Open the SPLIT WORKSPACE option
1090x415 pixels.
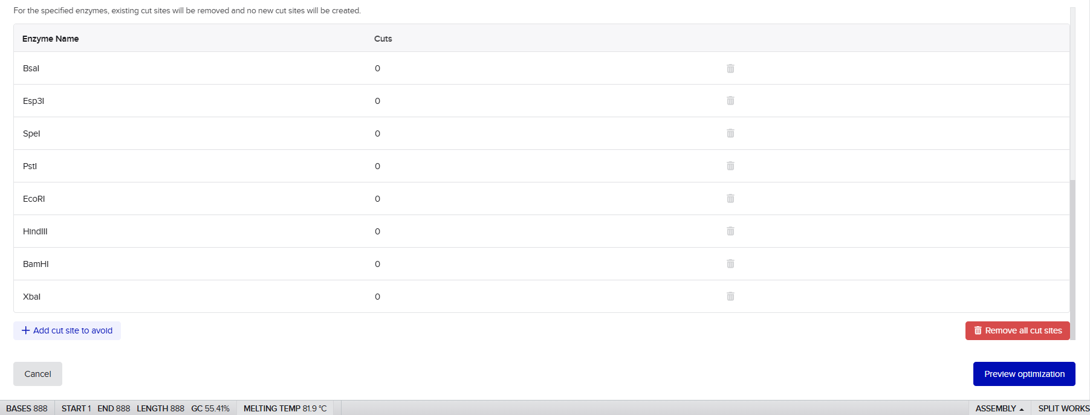[1063, 408]
